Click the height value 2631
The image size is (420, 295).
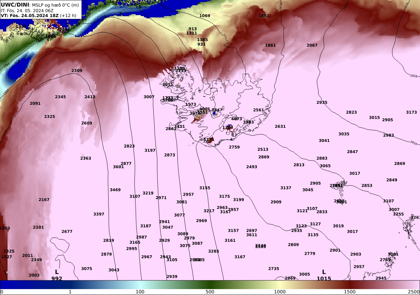tap(280, 126)
